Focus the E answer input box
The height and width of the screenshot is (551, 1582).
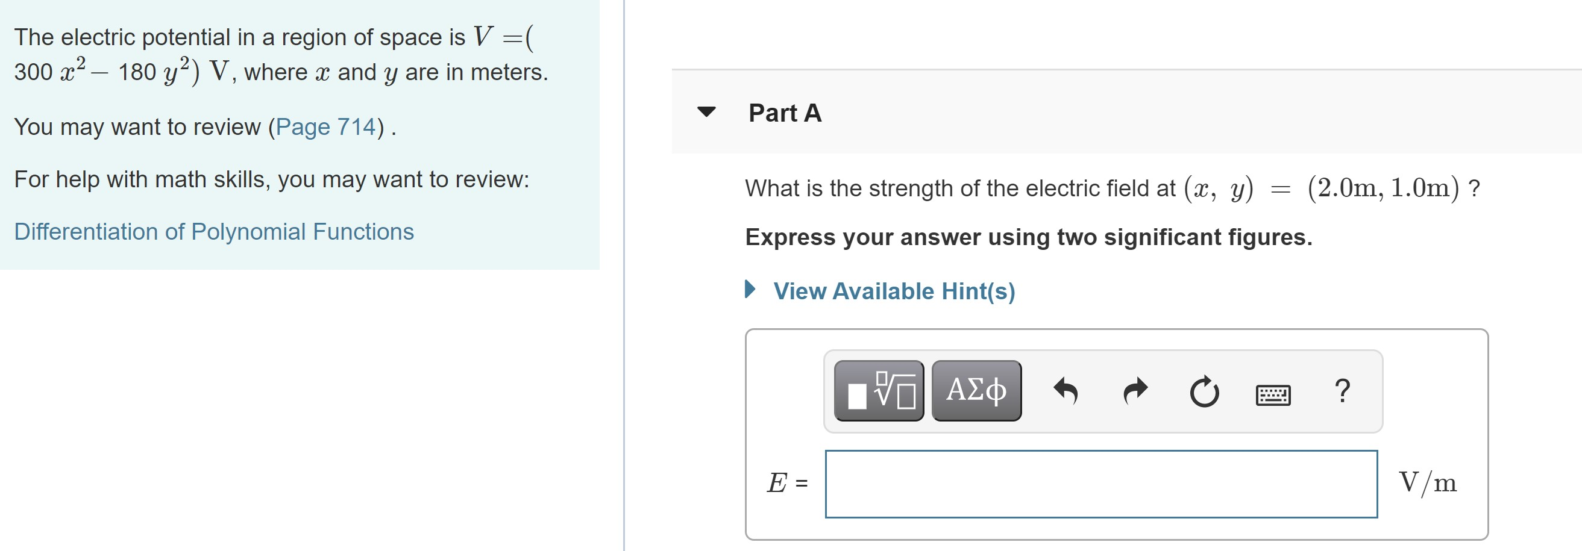pyautogui.click(x=1100, y=484)
